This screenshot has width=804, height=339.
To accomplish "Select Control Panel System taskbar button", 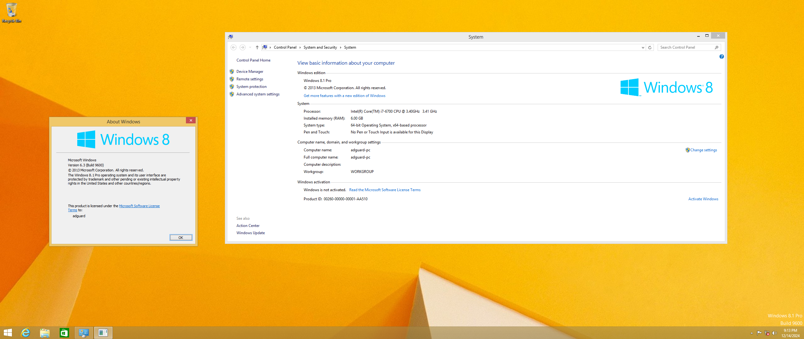I will point(84,333).
